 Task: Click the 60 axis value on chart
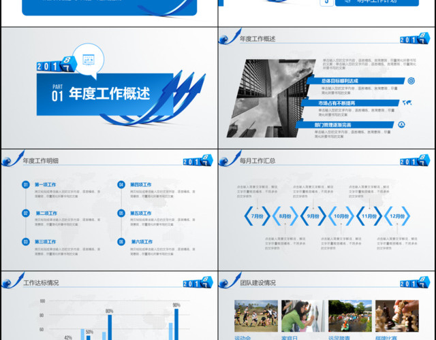point(42,329)
